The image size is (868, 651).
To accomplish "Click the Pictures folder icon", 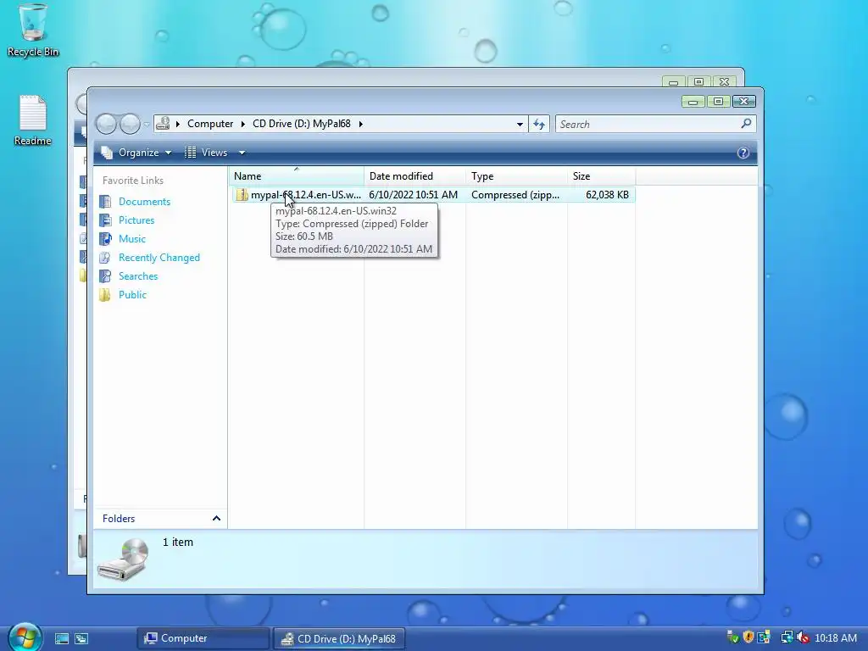I will coord(105,220).
